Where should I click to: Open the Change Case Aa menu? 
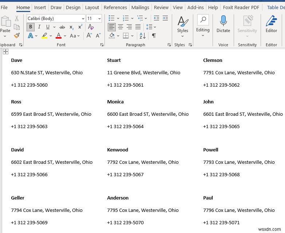pos(75,36)
